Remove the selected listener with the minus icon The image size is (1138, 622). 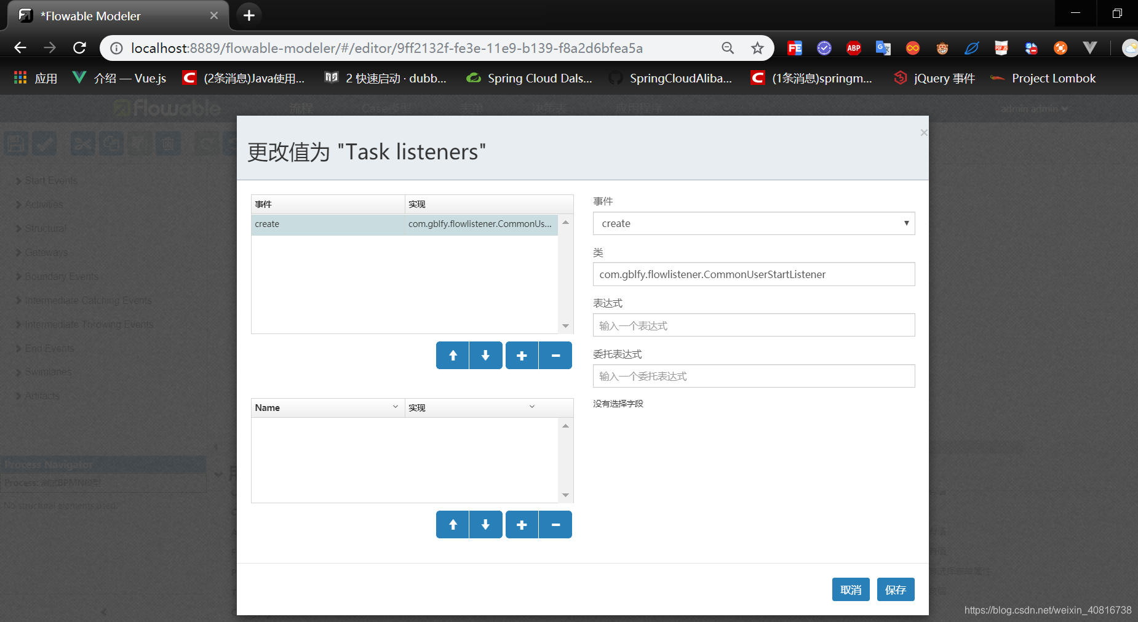point(555,355)
